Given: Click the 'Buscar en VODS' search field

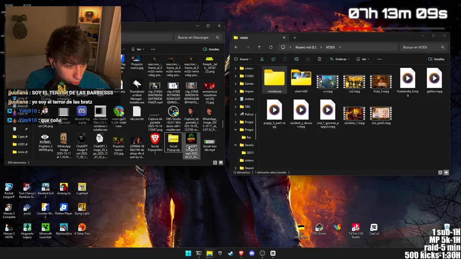Looking at the screenshot, I should coord(424,47).
